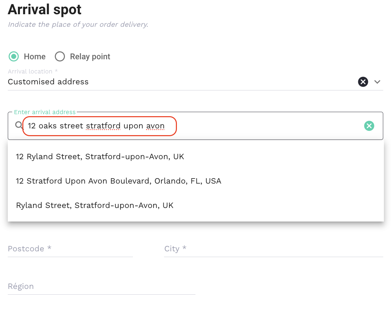The height and width of the screenshot is (315, 391).
Task: Clear typed address with green X icon
Action: click(369, 126)
